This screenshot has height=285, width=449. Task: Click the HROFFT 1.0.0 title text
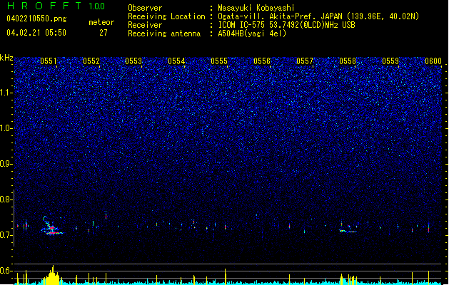(56, 6)
